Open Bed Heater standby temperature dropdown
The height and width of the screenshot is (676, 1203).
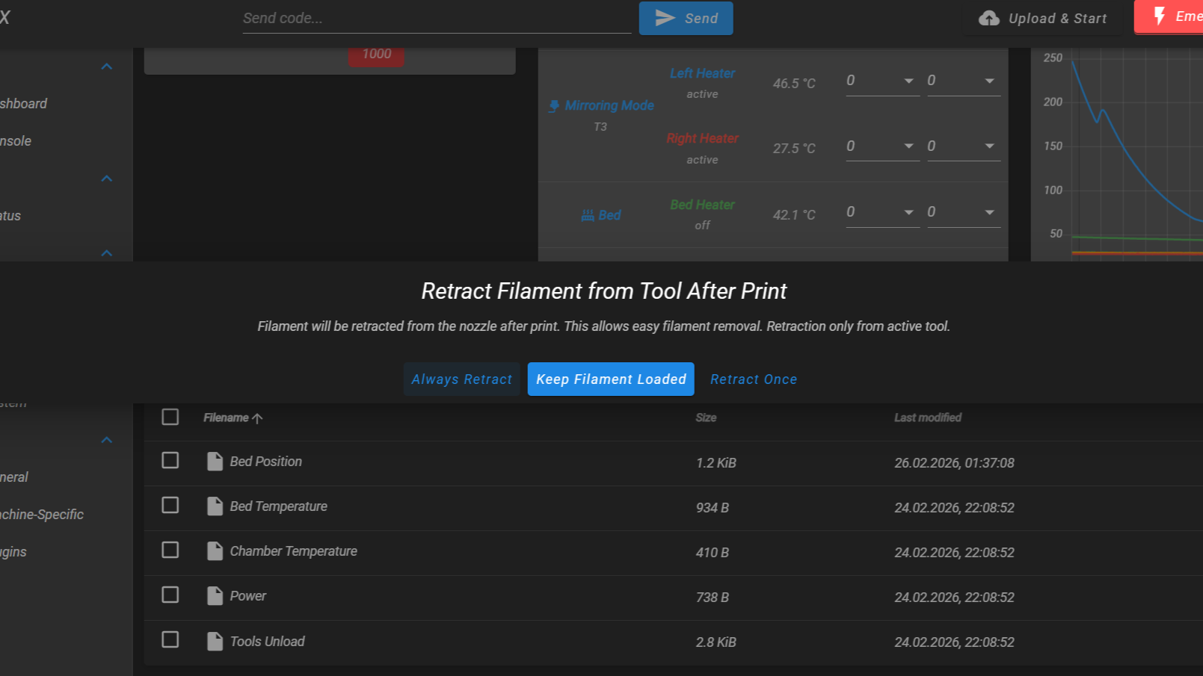coord(989,213)
